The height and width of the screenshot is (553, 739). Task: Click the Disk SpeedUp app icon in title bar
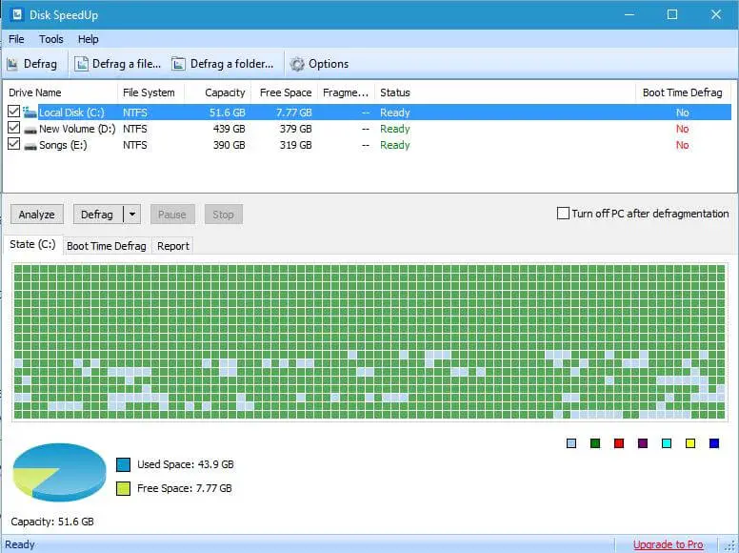(17, 14)
